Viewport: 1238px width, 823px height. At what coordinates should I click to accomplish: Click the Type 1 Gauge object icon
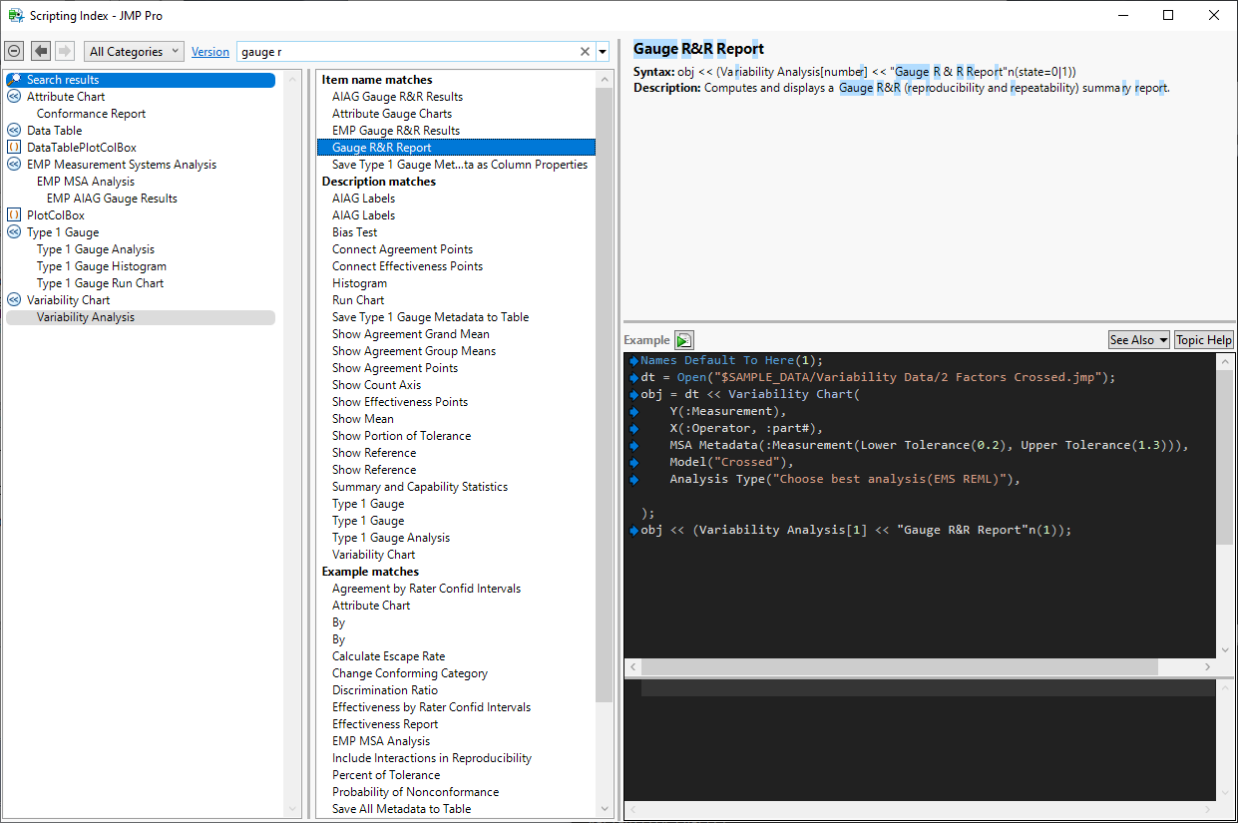coord(14,232)
